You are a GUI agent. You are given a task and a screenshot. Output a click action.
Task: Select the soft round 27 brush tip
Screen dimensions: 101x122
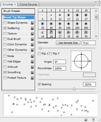pos(86,16)
